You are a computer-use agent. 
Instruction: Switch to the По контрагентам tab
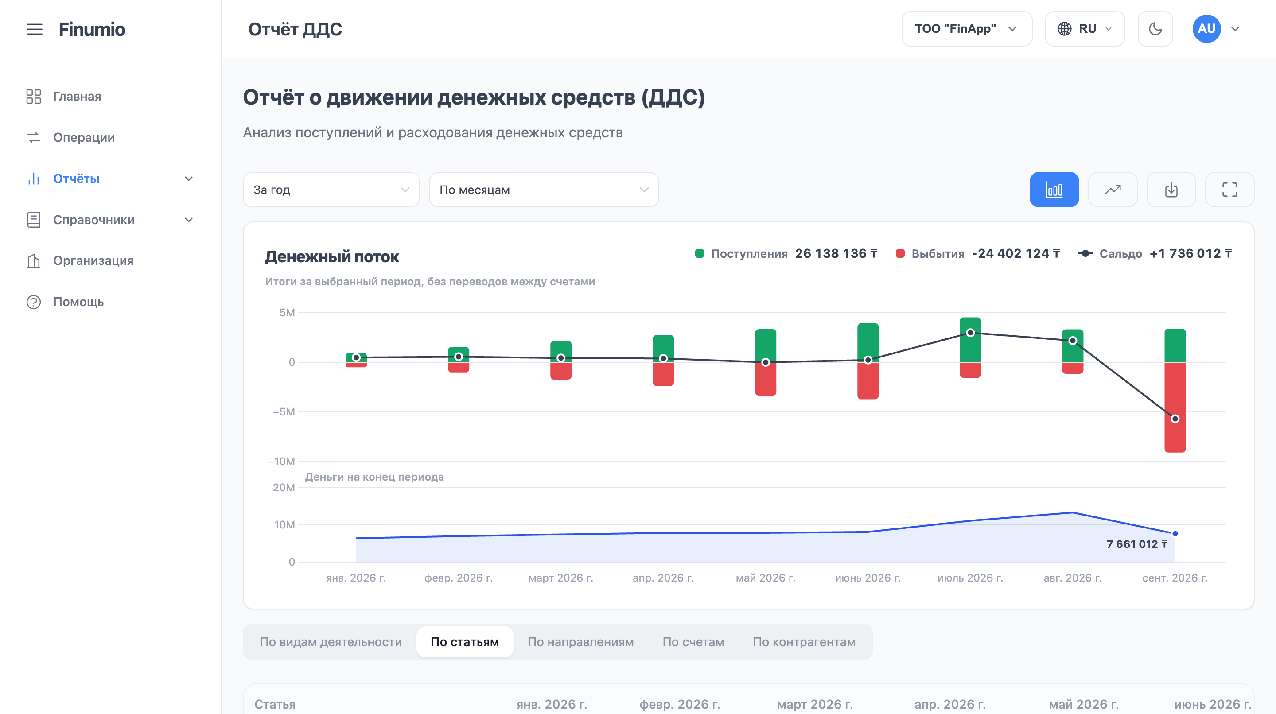(x=804, y=642)
